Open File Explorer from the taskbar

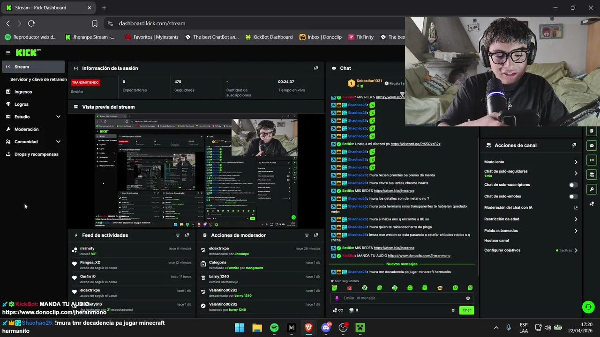(x=257, y=328)
